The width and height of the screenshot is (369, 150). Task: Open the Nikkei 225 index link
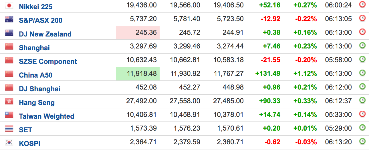click(36, 7)
